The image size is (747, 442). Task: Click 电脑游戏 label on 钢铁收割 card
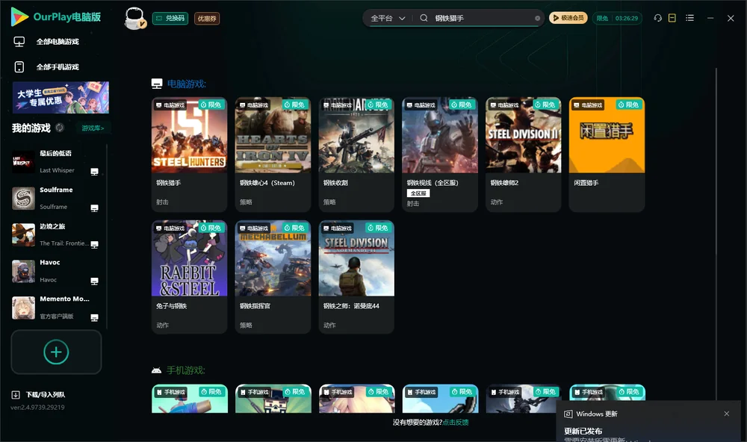[x=337, y=105]
